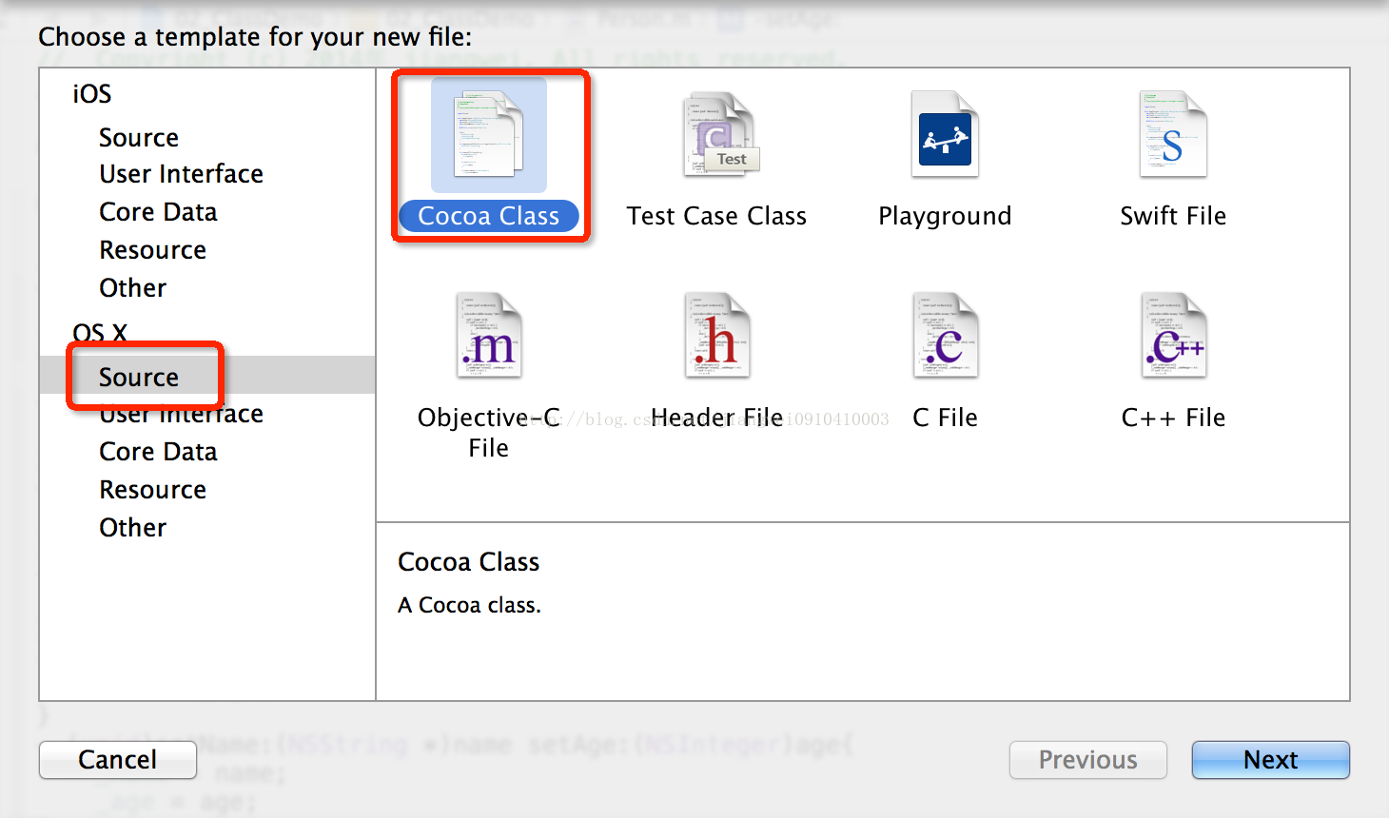This screenshot has width=1389, height=818.
Task: Select Core Data under iOS
Action: 158,212
